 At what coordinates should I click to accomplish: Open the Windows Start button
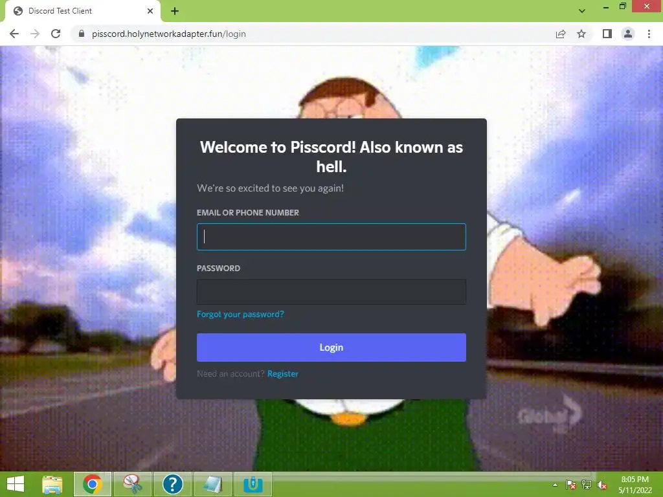point(16,484)
